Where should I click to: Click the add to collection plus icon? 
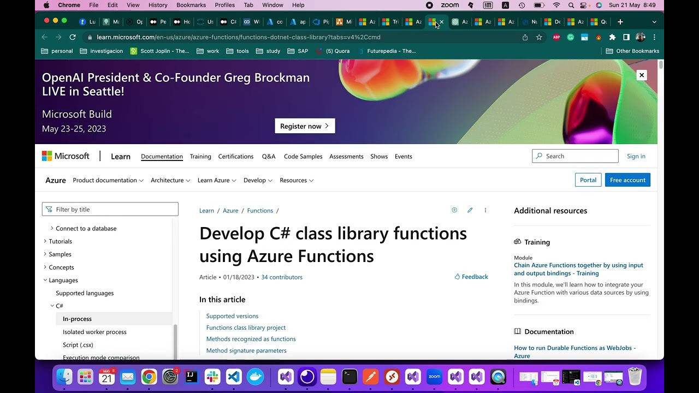[454, 210]
